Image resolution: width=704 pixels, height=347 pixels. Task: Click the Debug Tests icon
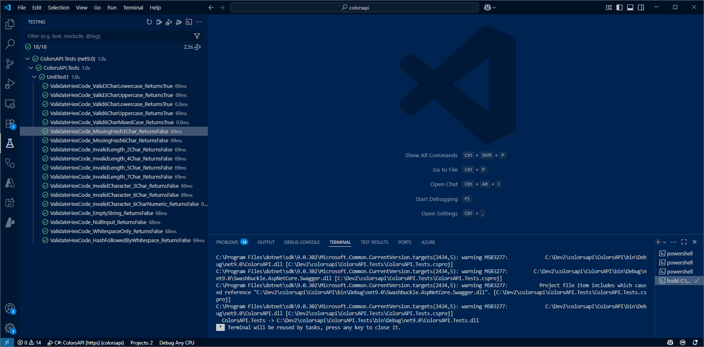(169, 22)
